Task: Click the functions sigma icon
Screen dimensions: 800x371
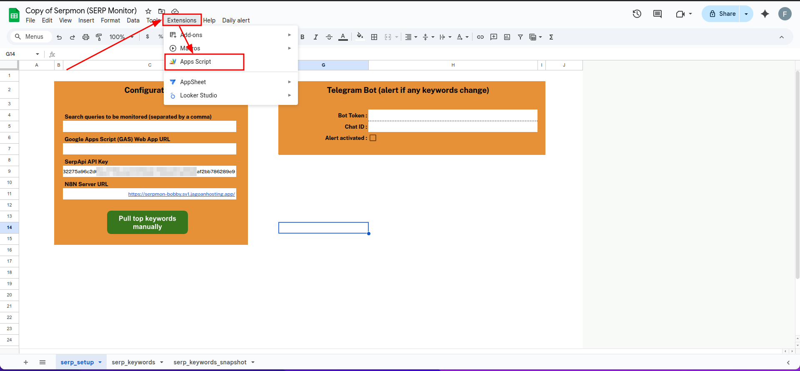Action: pos(551,37)
